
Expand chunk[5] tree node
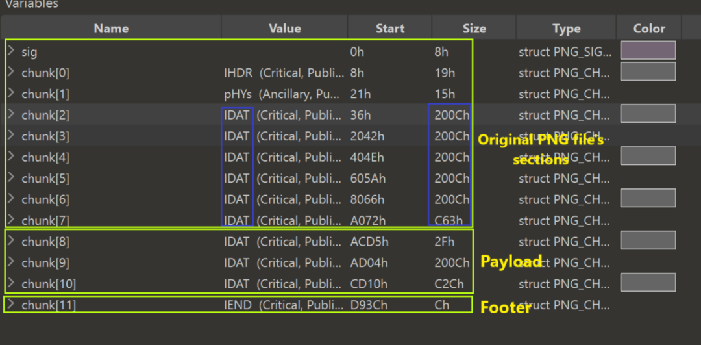[12, 177]
